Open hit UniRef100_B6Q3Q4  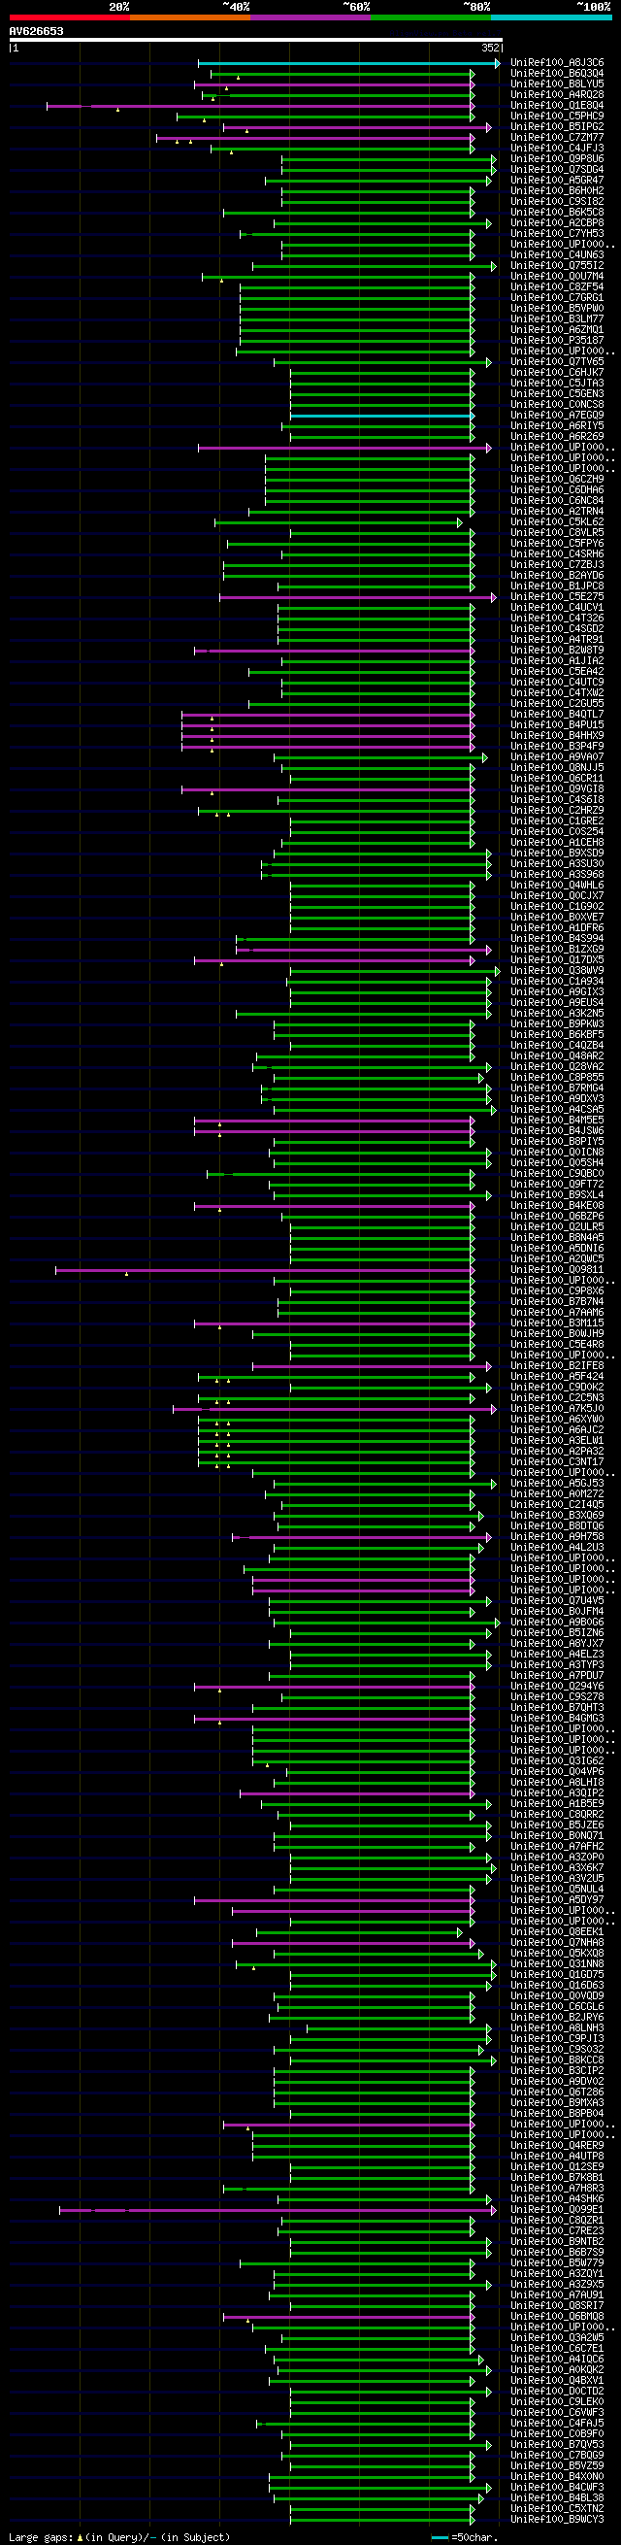(x=558, y=74)
